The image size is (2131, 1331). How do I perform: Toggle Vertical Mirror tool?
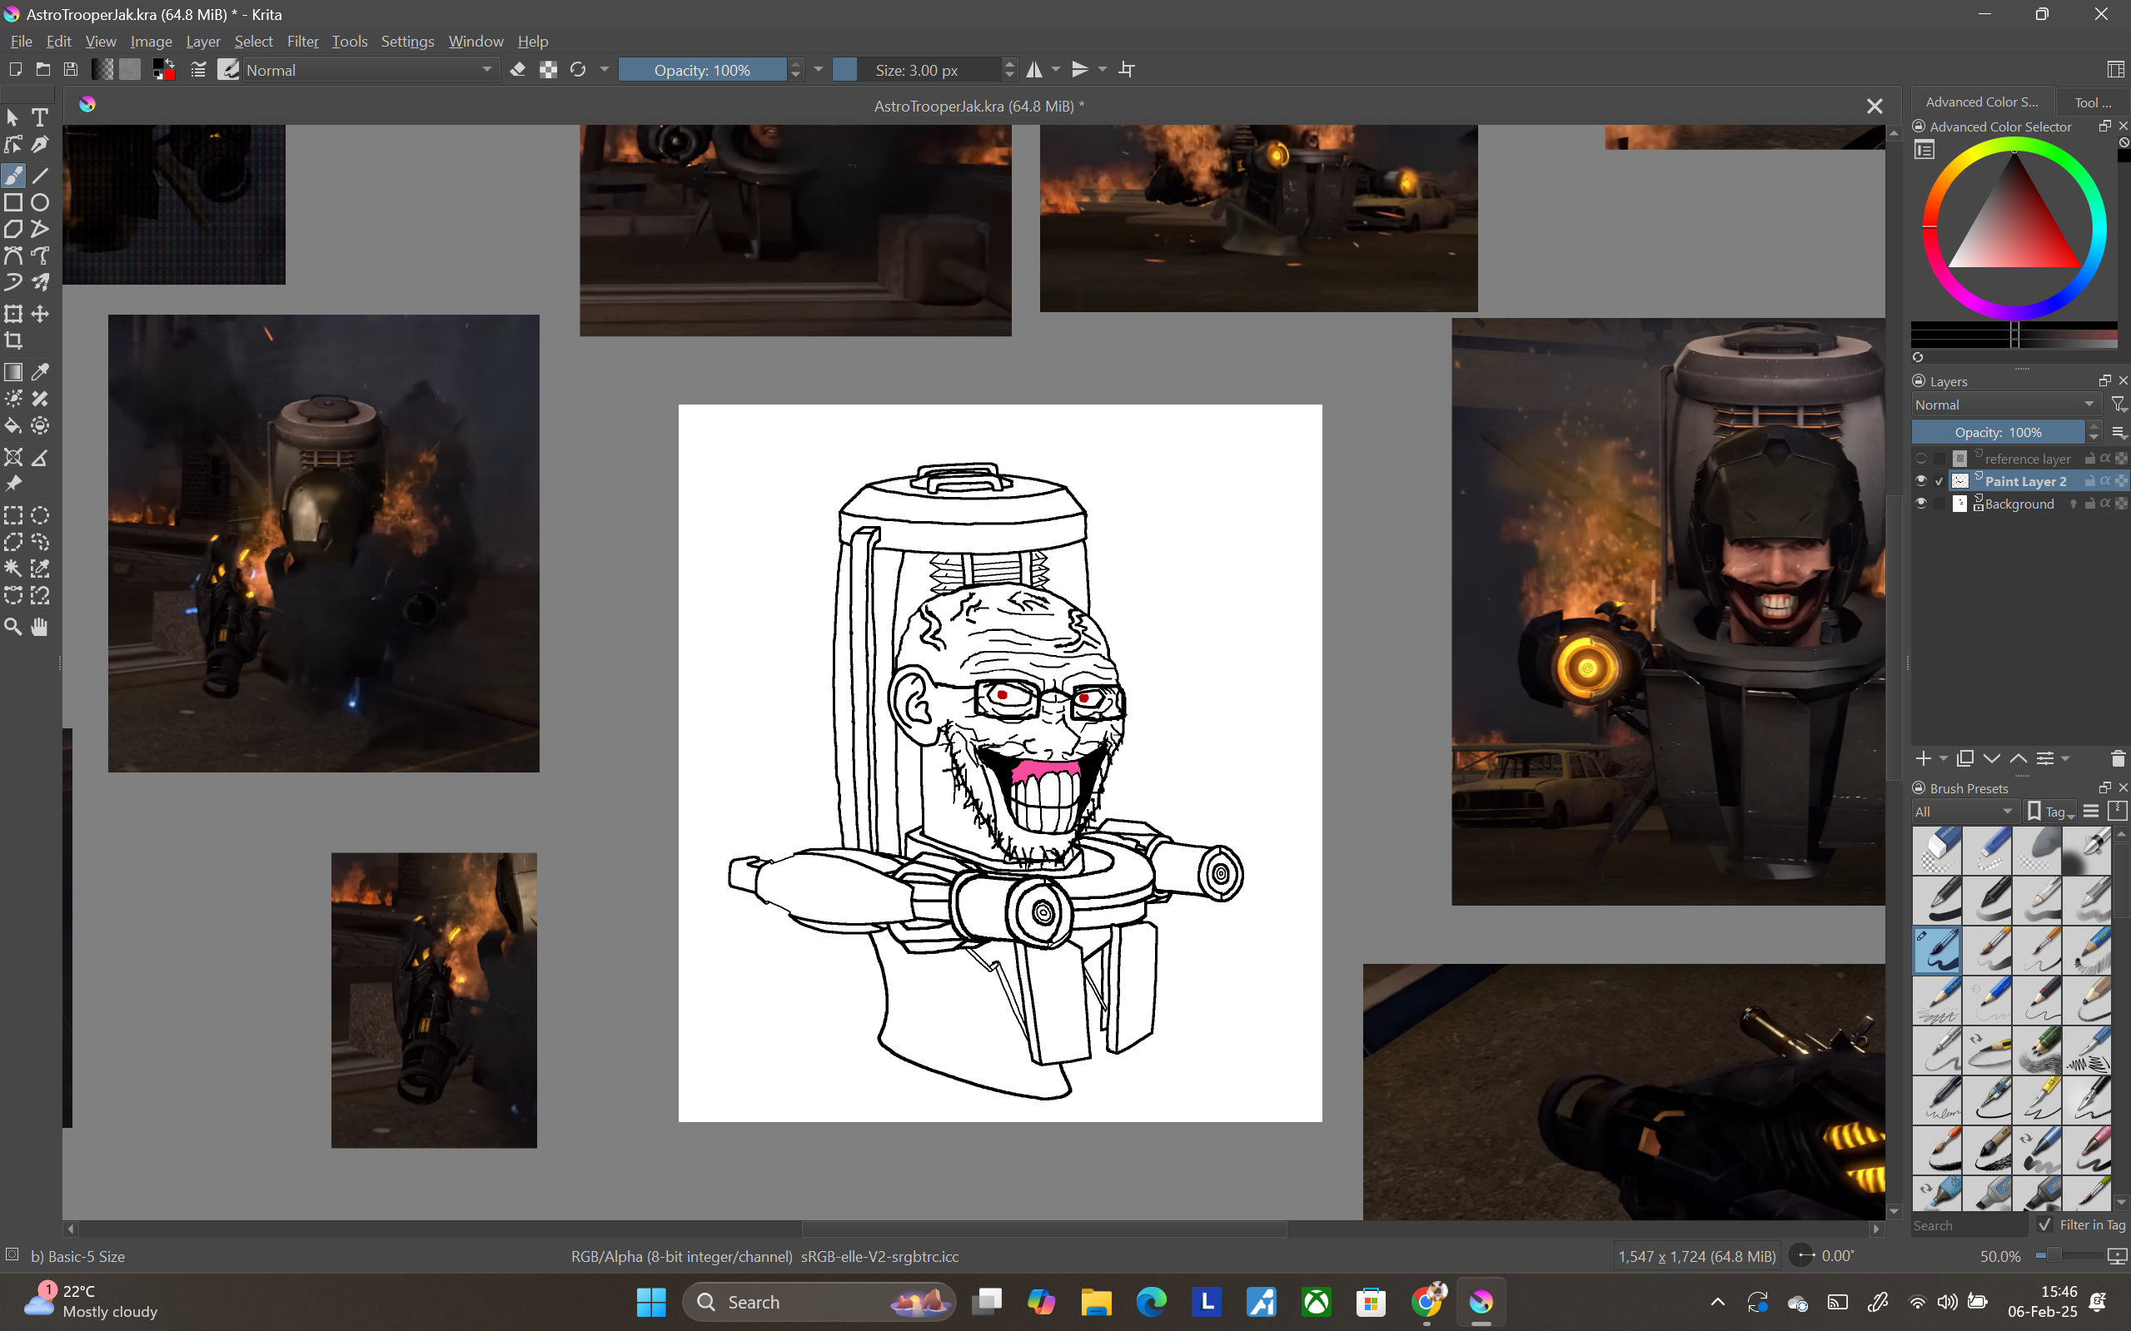[x=1080, y=70]
